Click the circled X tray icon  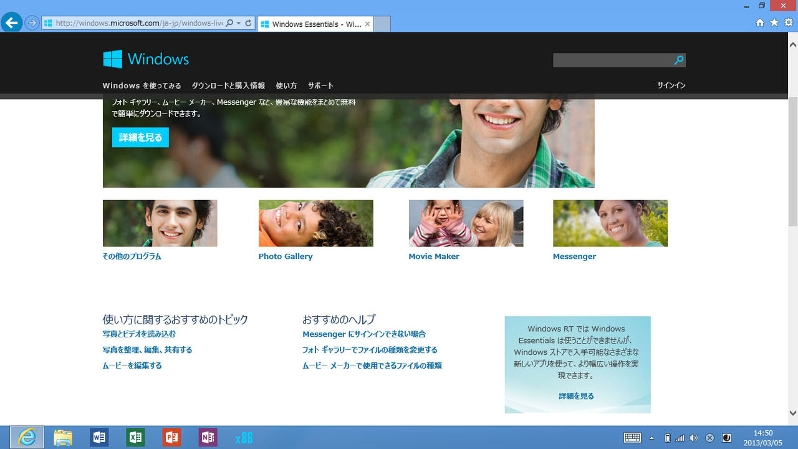[709, 438]
